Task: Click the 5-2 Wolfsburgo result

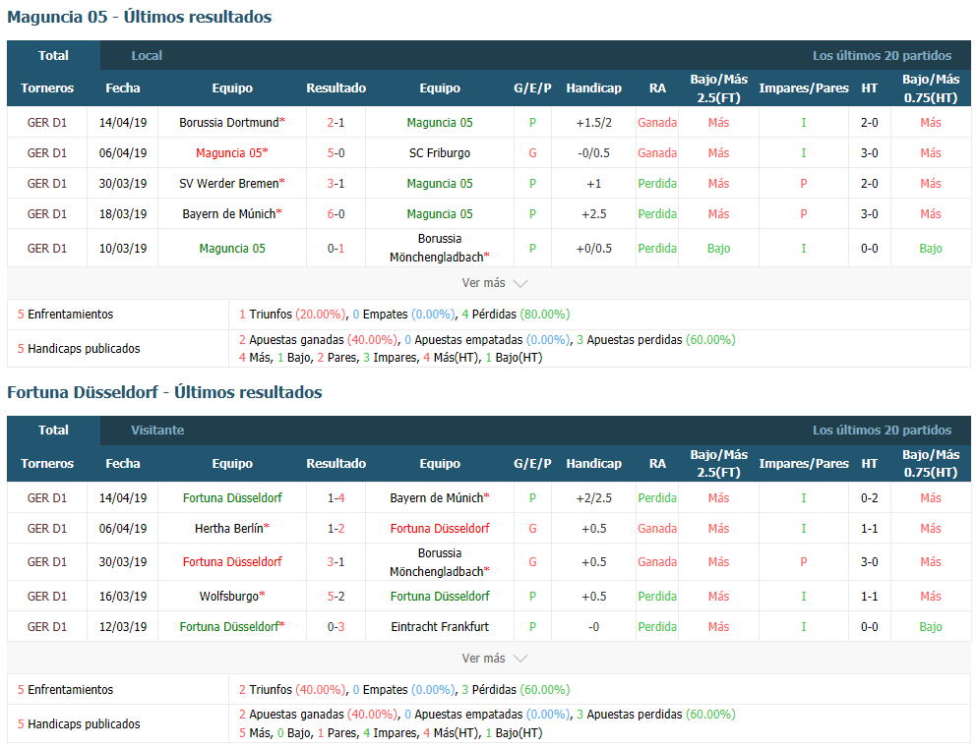Action: 336,597
